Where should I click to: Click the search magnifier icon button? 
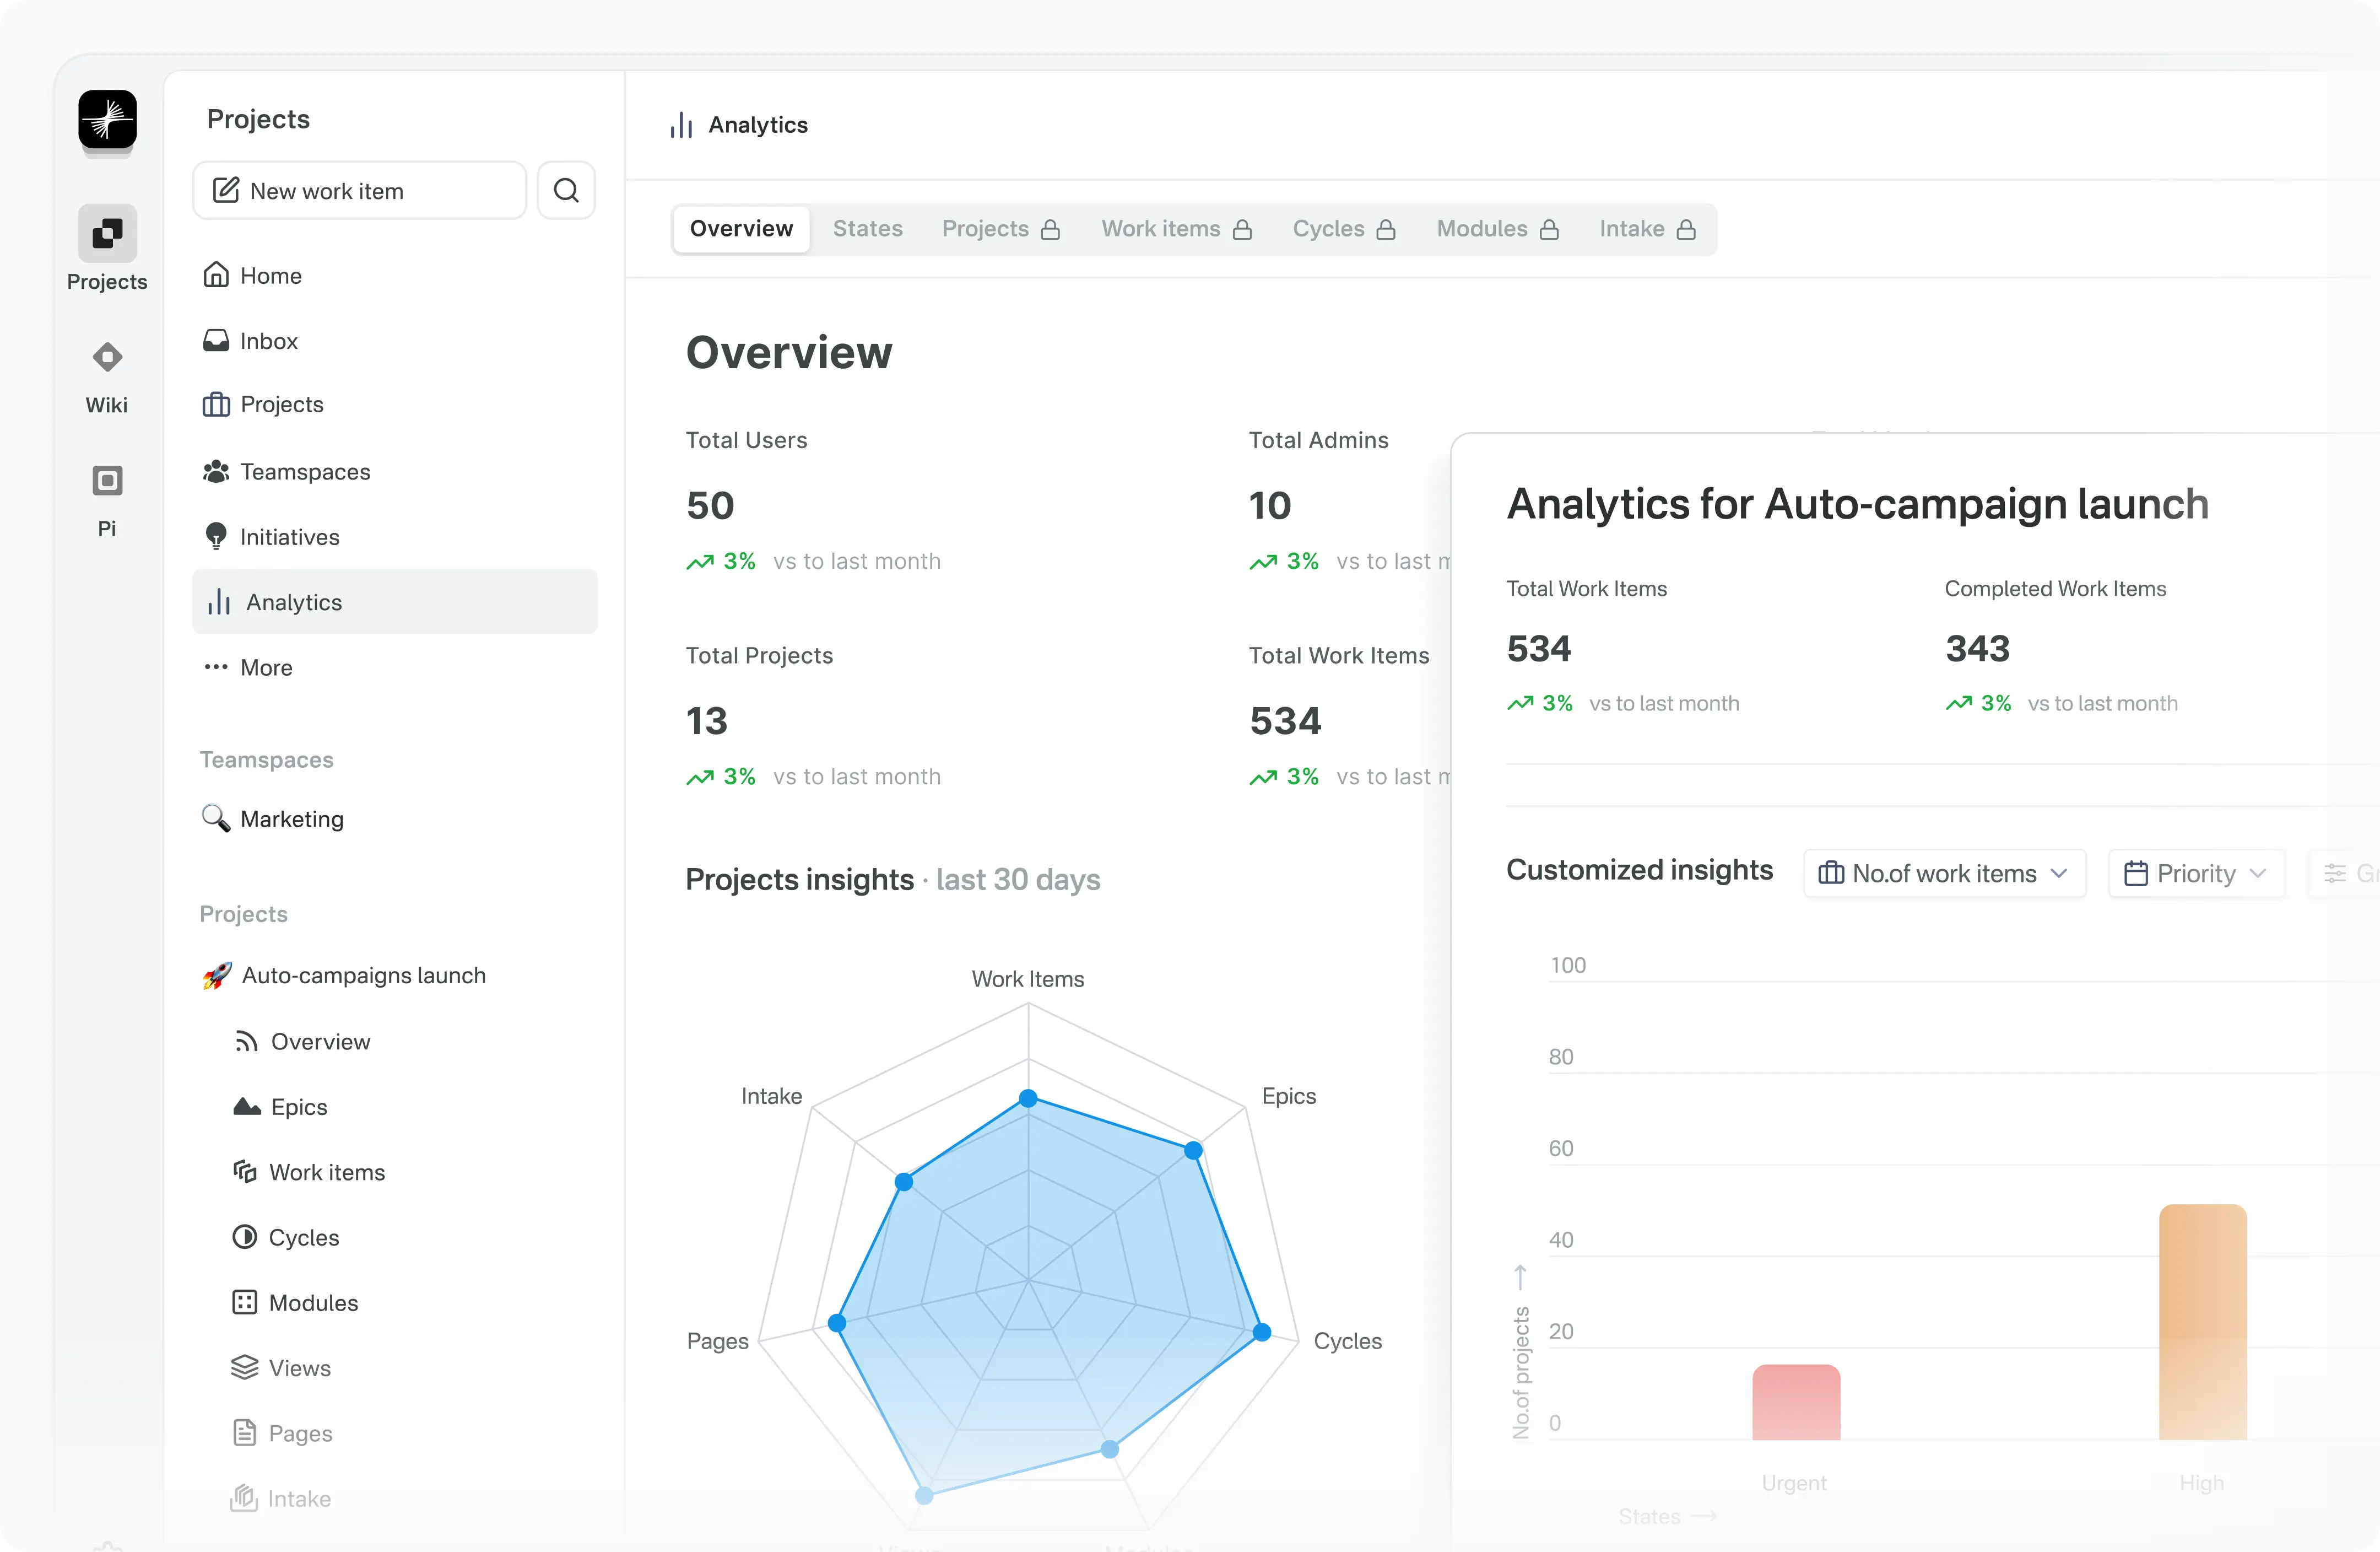coord(566,190)
